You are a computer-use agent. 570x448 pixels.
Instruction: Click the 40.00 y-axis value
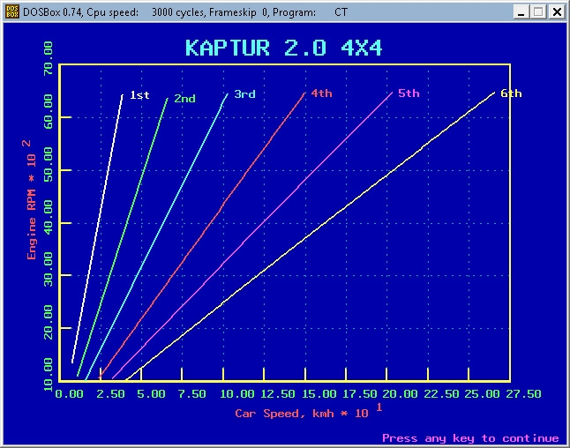[48, 217]
